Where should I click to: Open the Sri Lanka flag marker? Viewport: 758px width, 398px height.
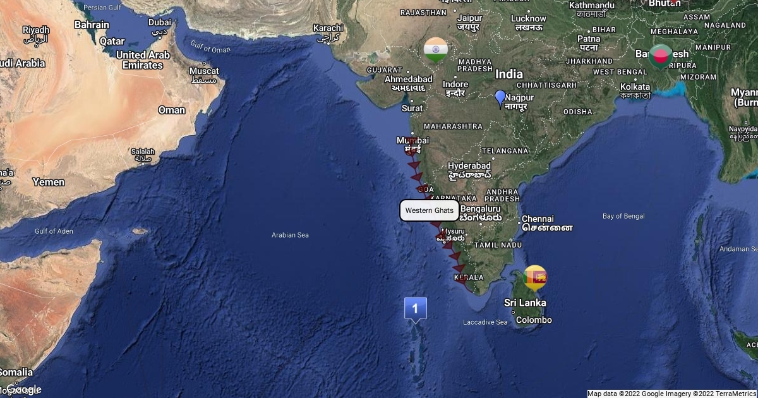pyautogui.click(x=535, y=277)
